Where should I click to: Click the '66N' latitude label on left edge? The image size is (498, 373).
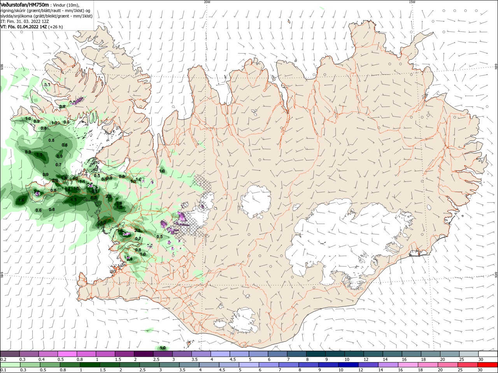2,67
